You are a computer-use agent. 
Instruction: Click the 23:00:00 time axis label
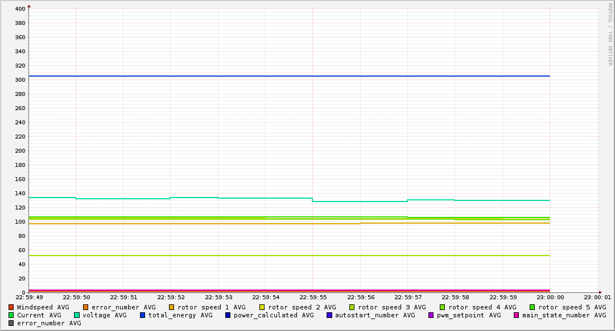(550, 297)
